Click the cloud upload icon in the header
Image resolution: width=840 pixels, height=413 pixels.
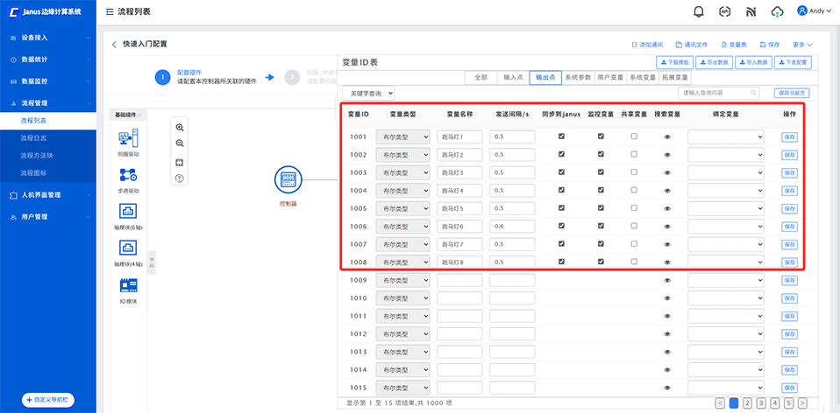(x=776, y=11)
